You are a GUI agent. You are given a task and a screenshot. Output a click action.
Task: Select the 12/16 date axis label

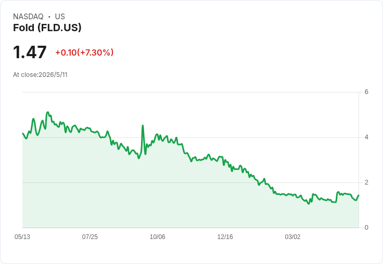pos(225,236)
